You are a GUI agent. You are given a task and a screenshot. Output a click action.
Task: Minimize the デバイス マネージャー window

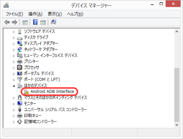point(152,5)
